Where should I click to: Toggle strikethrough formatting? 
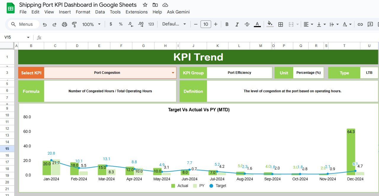247,24
